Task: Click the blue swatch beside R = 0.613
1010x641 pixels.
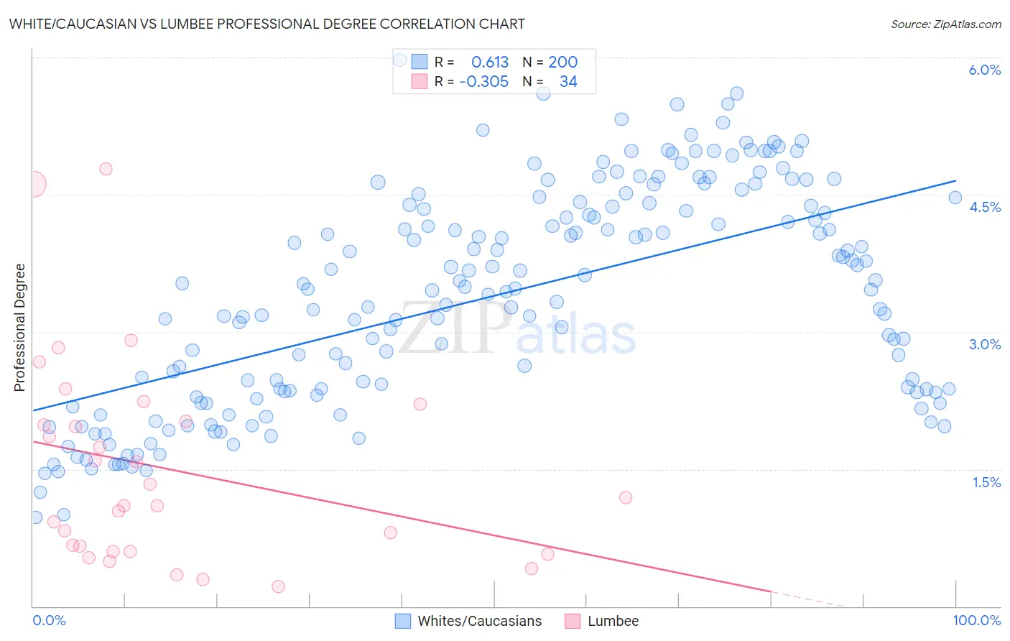Action: pos(420,63)
